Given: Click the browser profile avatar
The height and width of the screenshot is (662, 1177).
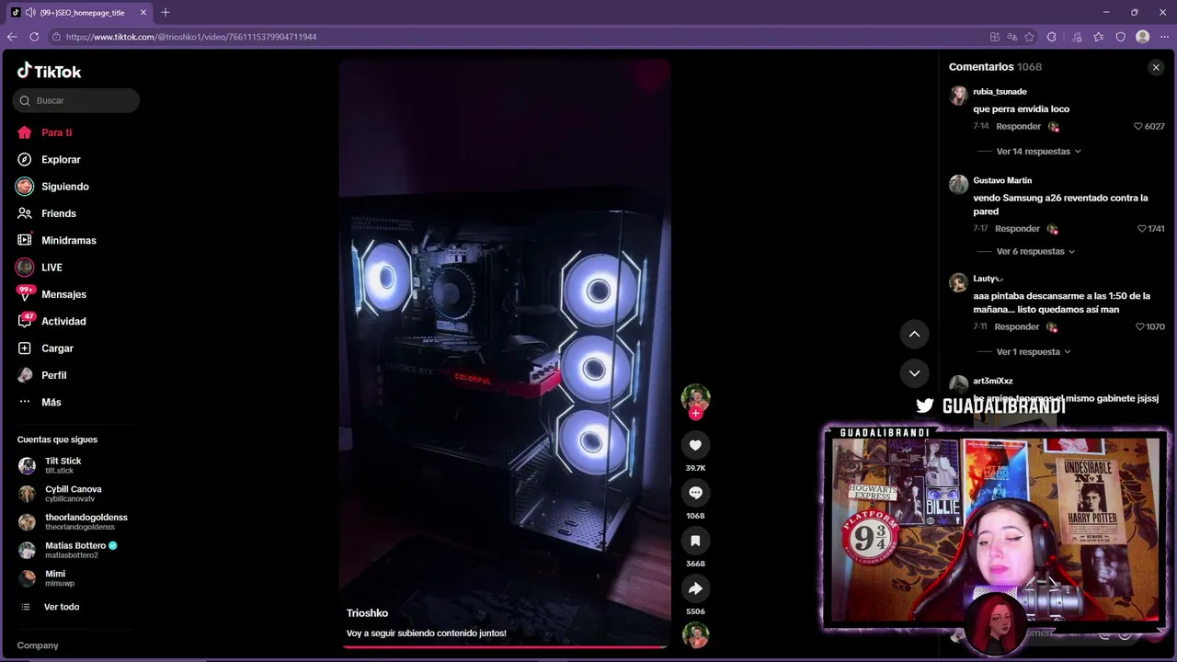Looking at the screenshot, I should coord(1142,37).
